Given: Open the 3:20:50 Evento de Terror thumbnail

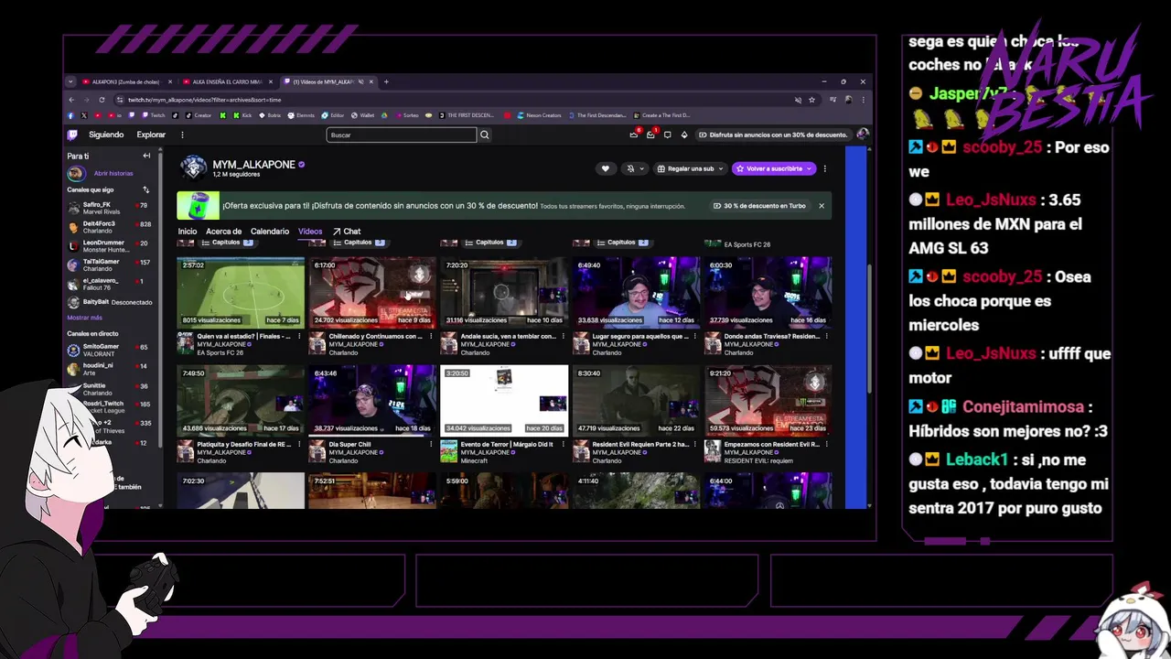Looking at the screenshot, I should click(504, 400).
